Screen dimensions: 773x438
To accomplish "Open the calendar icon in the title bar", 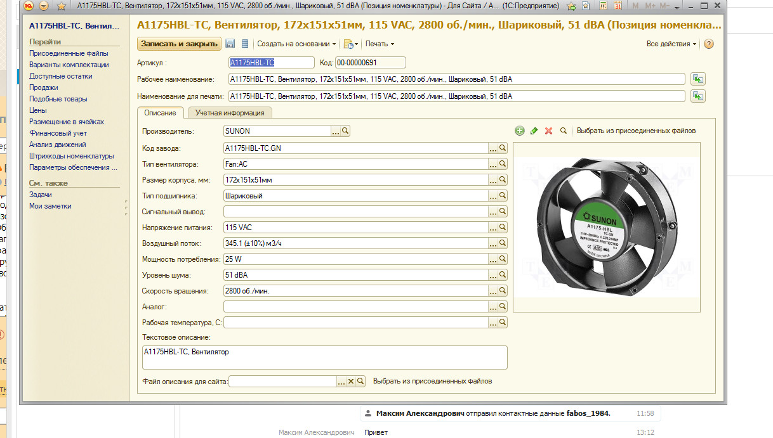I will (618, 6).
